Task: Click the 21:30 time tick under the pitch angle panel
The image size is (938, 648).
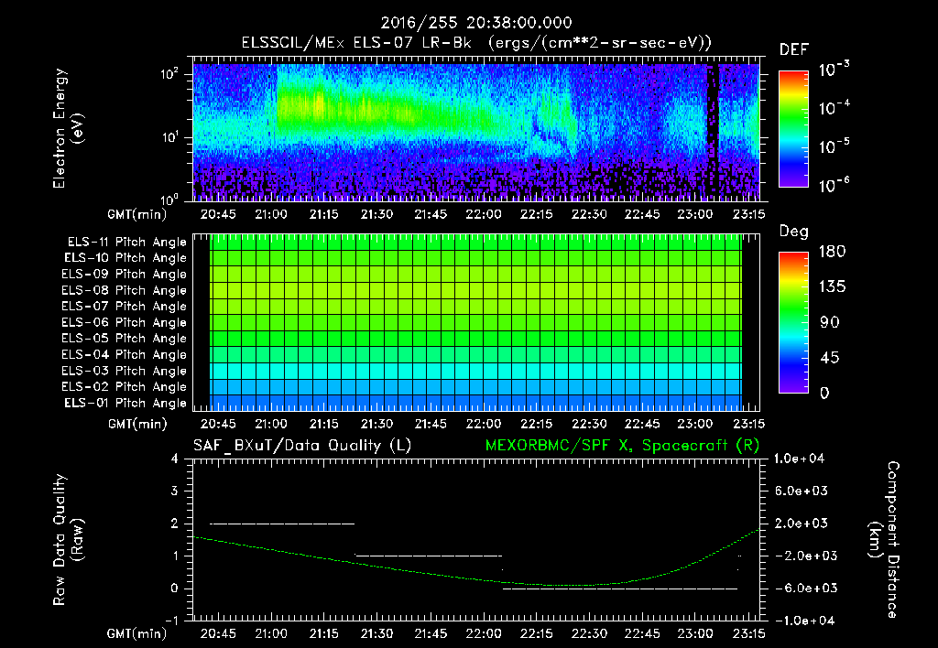Action: coord(376,424)
